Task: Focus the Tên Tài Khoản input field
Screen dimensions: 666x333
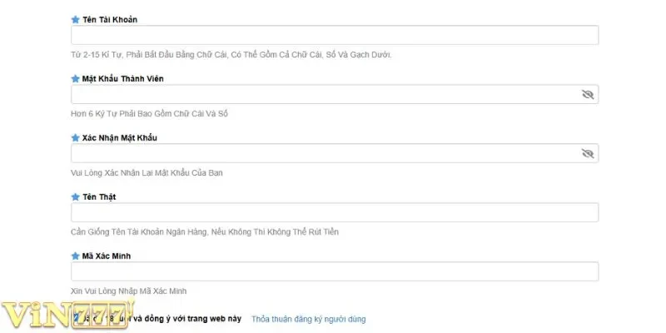Action: [x=335, y=36]
